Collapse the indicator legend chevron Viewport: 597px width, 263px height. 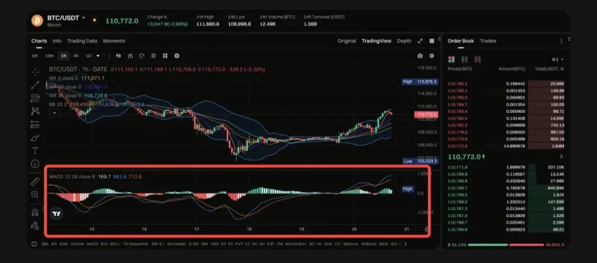click(x=54, y=113)
